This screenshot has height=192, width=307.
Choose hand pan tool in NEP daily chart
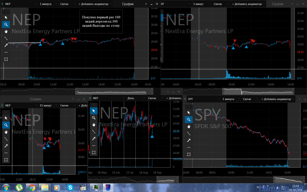(94, 124)
